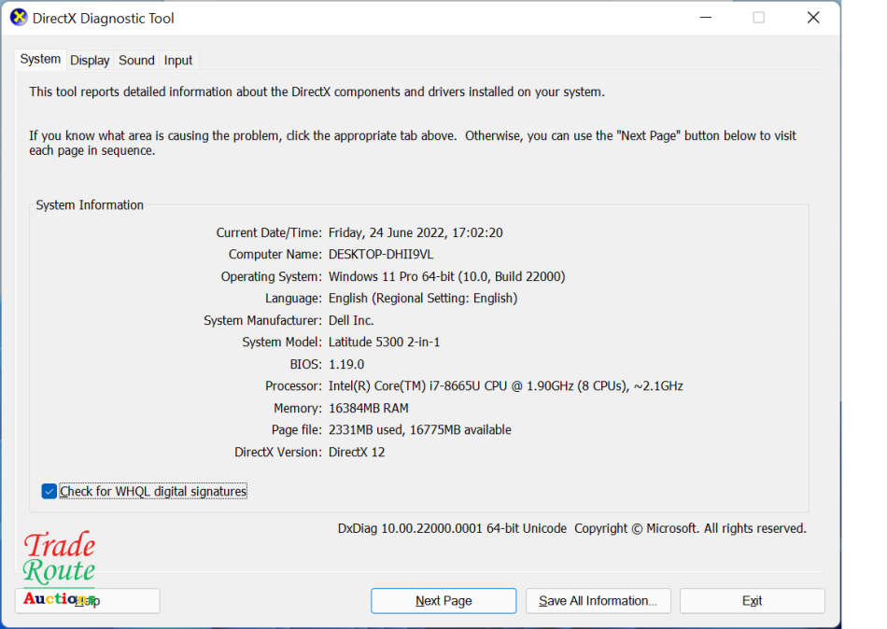The width and height of the screenshot is (887, 629).
Task: Click the System Information group label
Action: click(90, 205)
